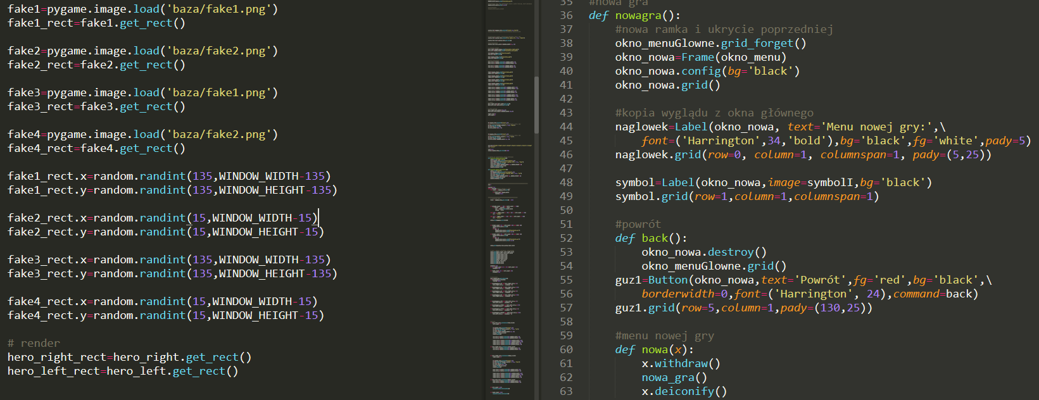Click the 'Powrót' string on line 55
1039x400 pixels.
pos(821,280)
